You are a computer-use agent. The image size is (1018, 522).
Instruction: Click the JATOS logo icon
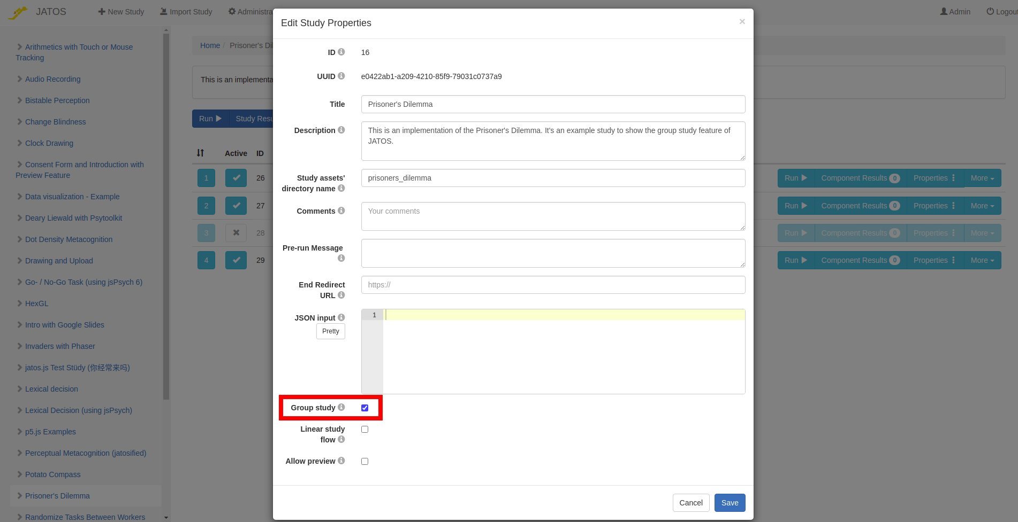(18, 12)
